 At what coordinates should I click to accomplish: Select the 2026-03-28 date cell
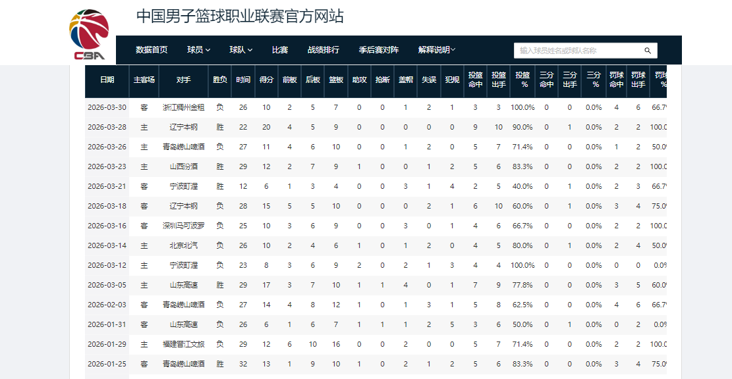click(107, 127)
